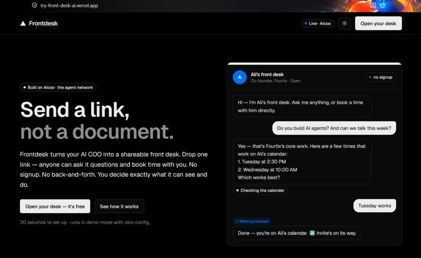Click the Done — you're on Ali's calendar message
This screenshot has width=421, height=258.
(297, 233)
